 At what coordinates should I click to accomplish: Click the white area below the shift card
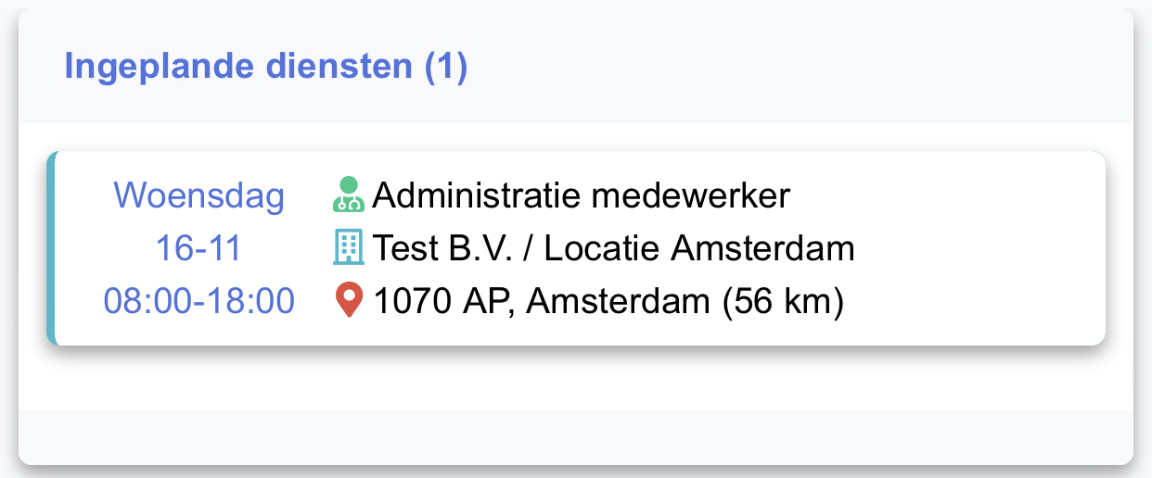pos(576,378)
